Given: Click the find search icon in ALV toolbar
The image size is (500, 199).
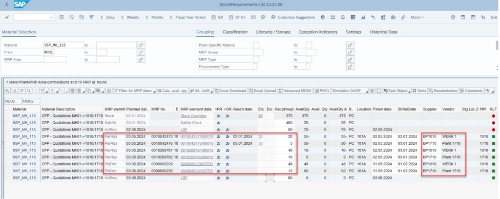Looking at the screenshot, I should pos(29,91).
